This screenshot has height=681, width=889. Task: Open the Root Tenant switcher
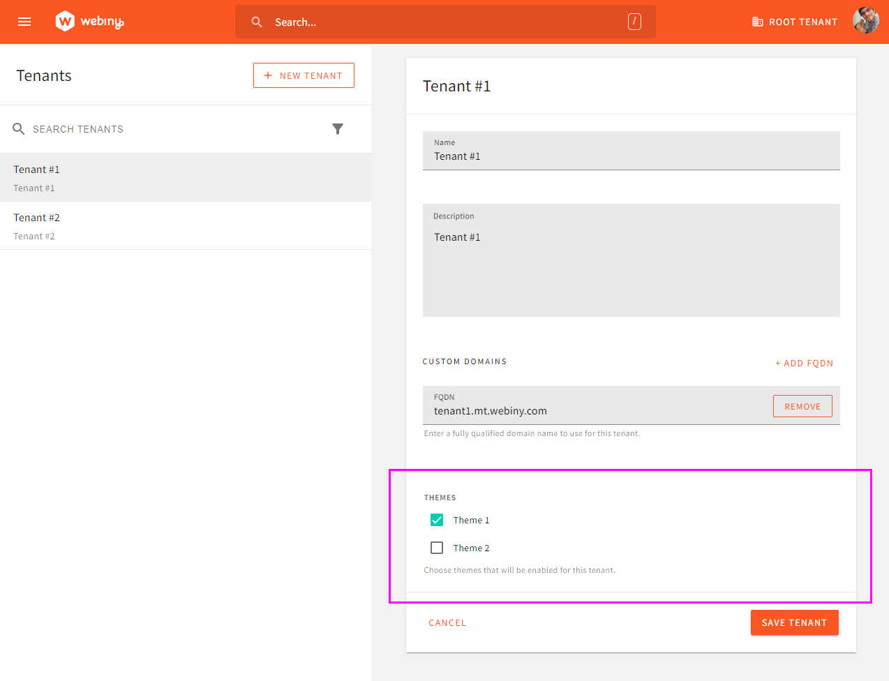[794, 22]
